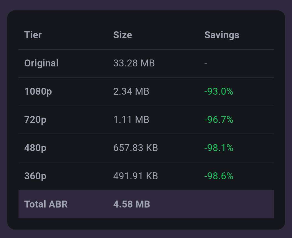Select the Original tier row label
Image resolution: width=292 pixels, height=238 pixels.
tap(41, 63)
